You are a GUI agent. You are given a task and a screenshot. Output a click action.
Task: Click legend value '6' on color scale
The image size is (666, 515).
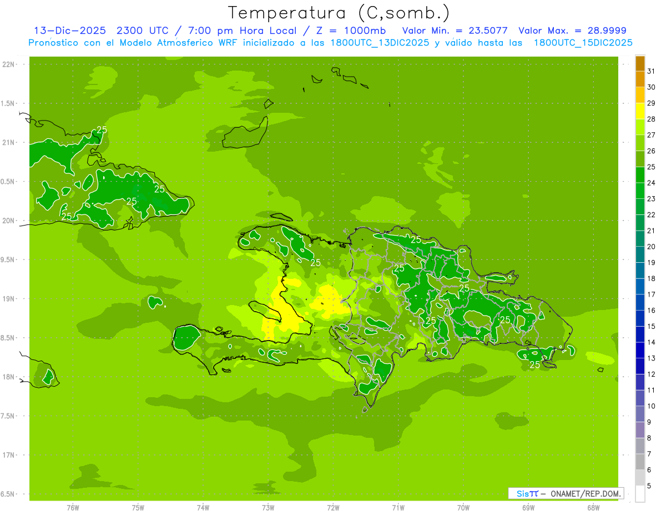(x=649, y=469)
